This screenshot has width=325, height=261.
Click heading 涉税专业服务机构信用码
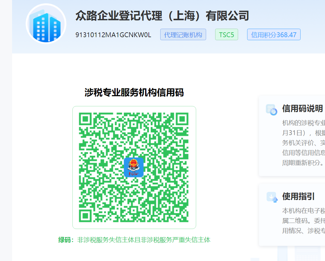(x=134, y=92)
